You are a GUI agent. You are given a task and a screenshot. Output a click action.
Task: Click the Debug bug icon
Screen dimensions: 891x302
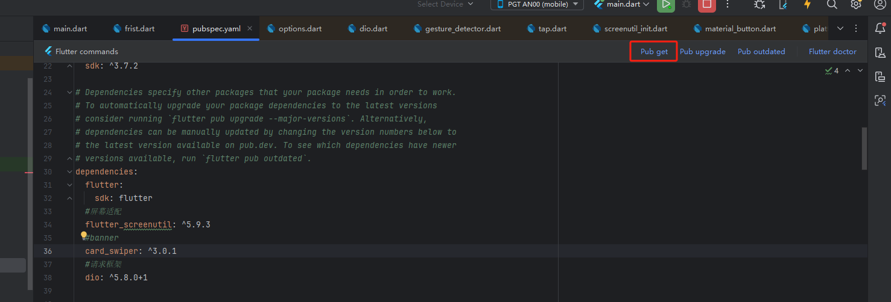pyautogui.click(x=686, y=4)
